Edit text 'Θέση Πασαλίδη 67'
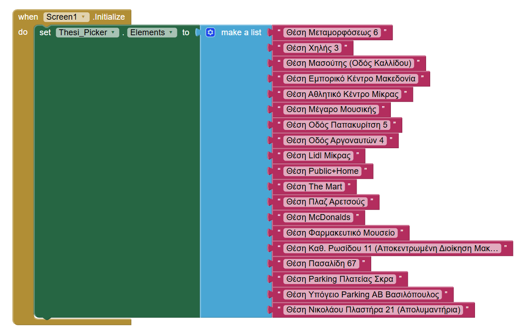This screenshot has width=523, height=328. [321, 263]
